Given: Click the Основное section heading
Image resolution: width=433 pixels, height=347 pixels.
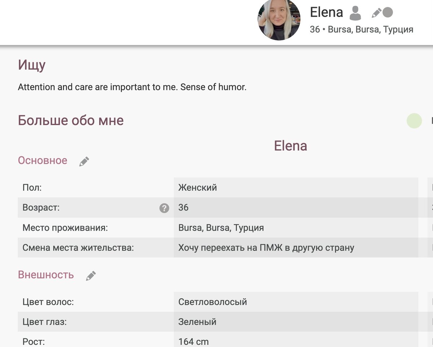Looking at the screenshot, I should coord(43,160).
